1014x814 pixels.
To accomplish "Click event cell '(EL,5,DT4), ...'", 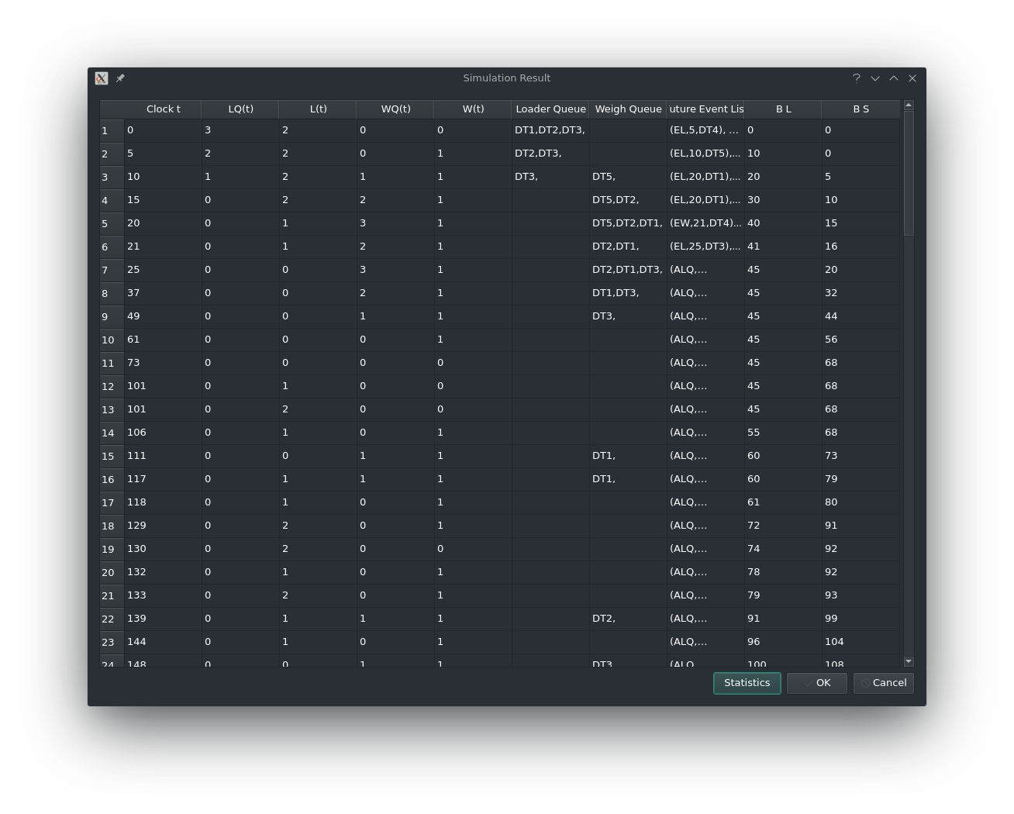I will click(705, 130).
